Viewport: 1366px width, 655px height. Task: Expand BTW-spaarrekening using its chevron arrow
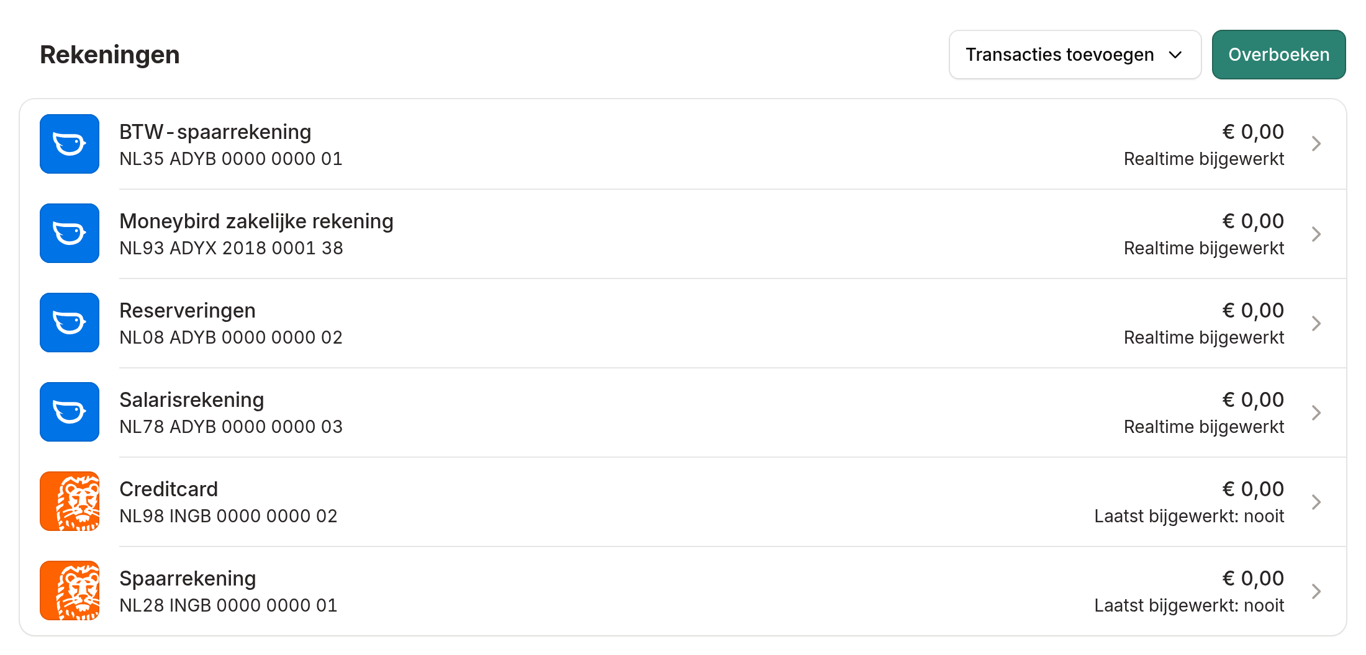[x=1316, y=144]
